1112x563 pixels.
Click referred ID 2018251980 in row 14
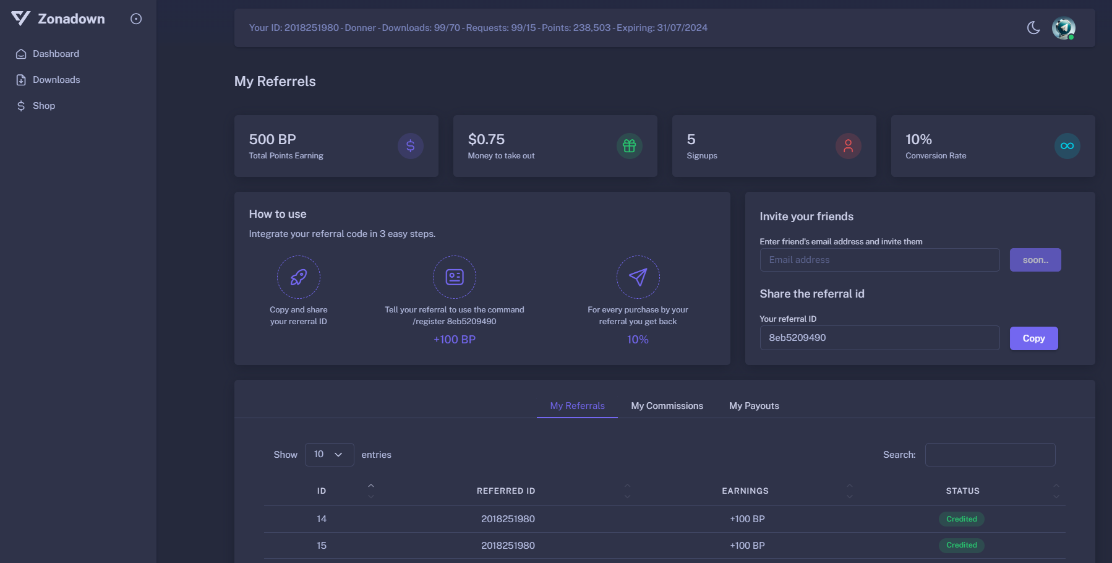tap(508, 519)
